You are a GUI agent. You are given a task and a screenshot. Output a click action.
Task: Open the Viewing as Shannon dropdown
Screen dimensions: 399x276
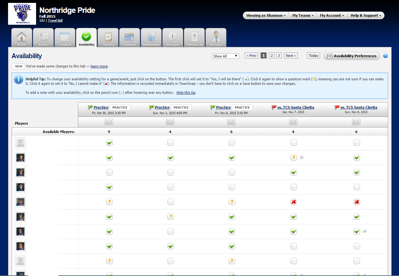pyautogui.click(x=264, y=15)
